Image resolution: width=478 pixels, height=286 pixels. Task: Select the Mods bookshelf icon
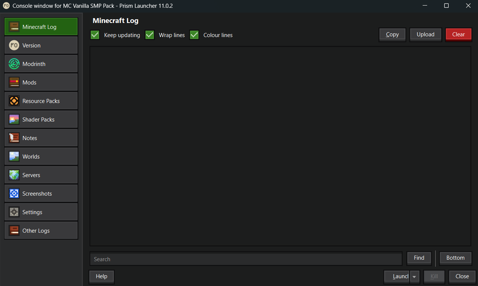14,82
